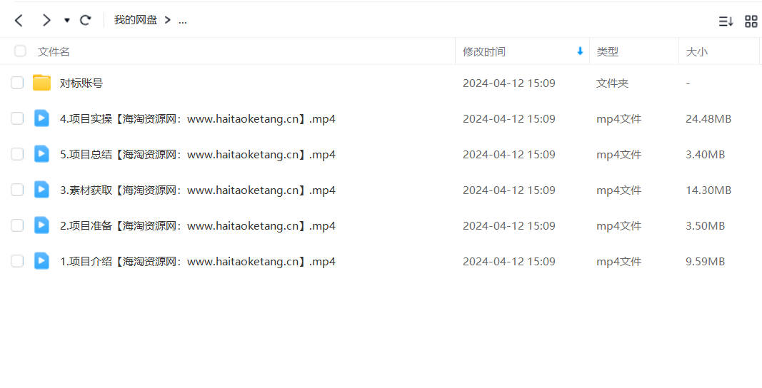Image resolution: width=762 pixels, height=388 pixels.
Task: Select file name 5.项目总结 mp4
Action: pos(197,155)
